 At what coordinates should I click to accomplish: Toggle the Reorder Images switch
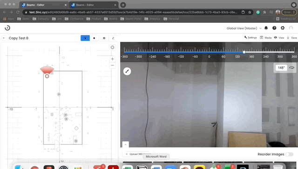[289, 154]
